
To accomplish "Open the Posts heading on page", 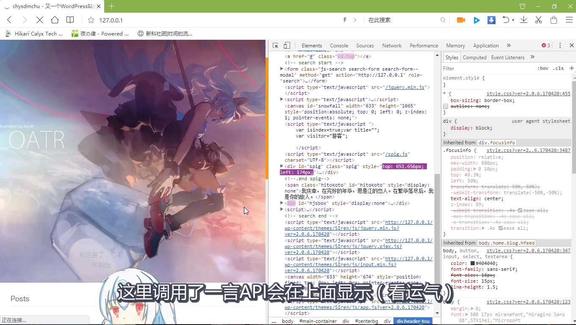I will tap(20, 299).
